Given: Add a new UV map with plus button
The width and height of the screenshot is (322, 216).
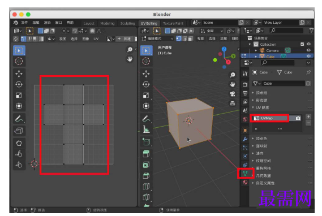Looking at the screenshot, I should 308,116.
